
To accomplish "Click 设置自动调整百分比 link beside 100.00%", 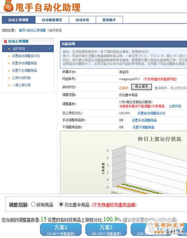I will click(152, 113).
